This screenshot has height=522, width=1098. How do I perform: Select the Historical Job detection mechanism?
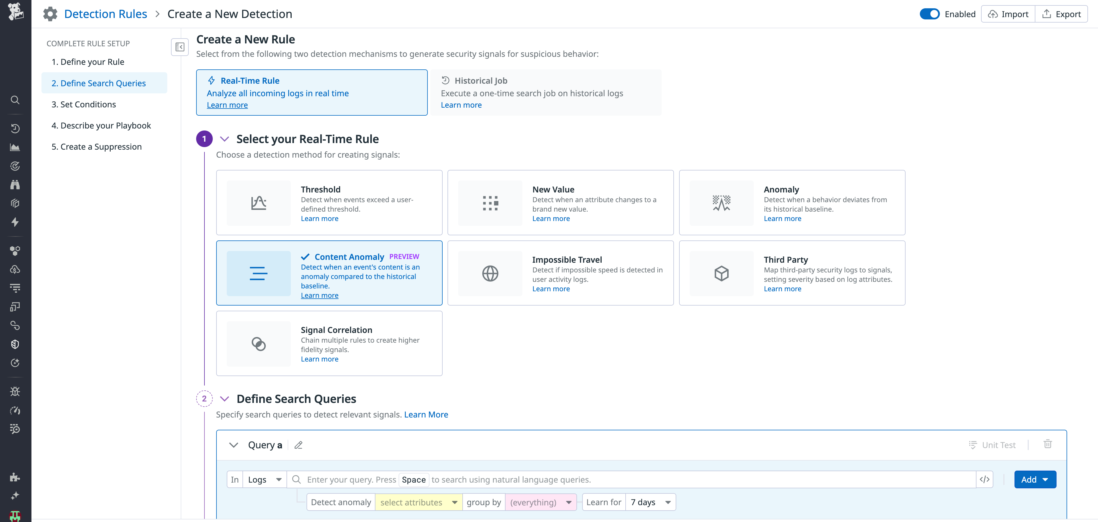coord(546,92)
